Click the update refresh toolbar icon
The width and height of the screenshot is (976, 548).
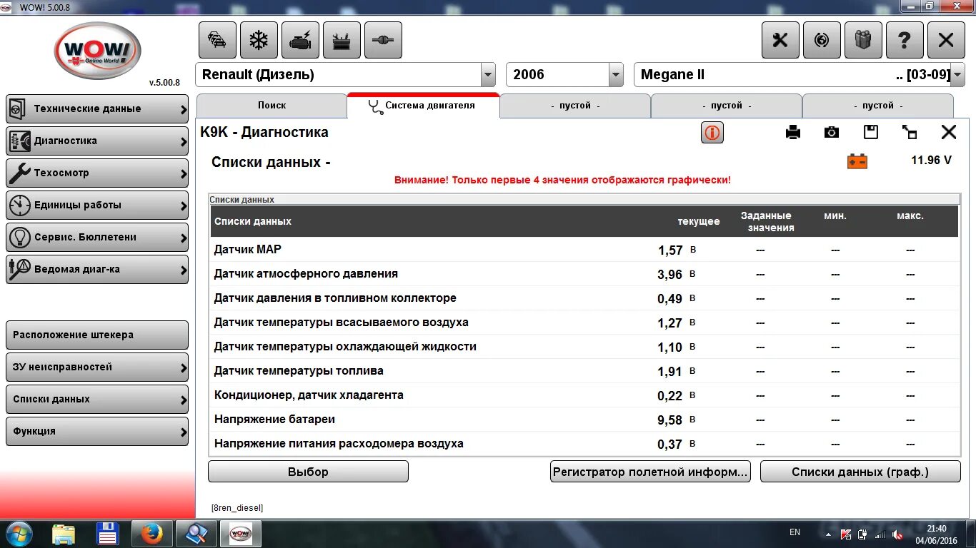pyautogui.click(x=822, y=40)
